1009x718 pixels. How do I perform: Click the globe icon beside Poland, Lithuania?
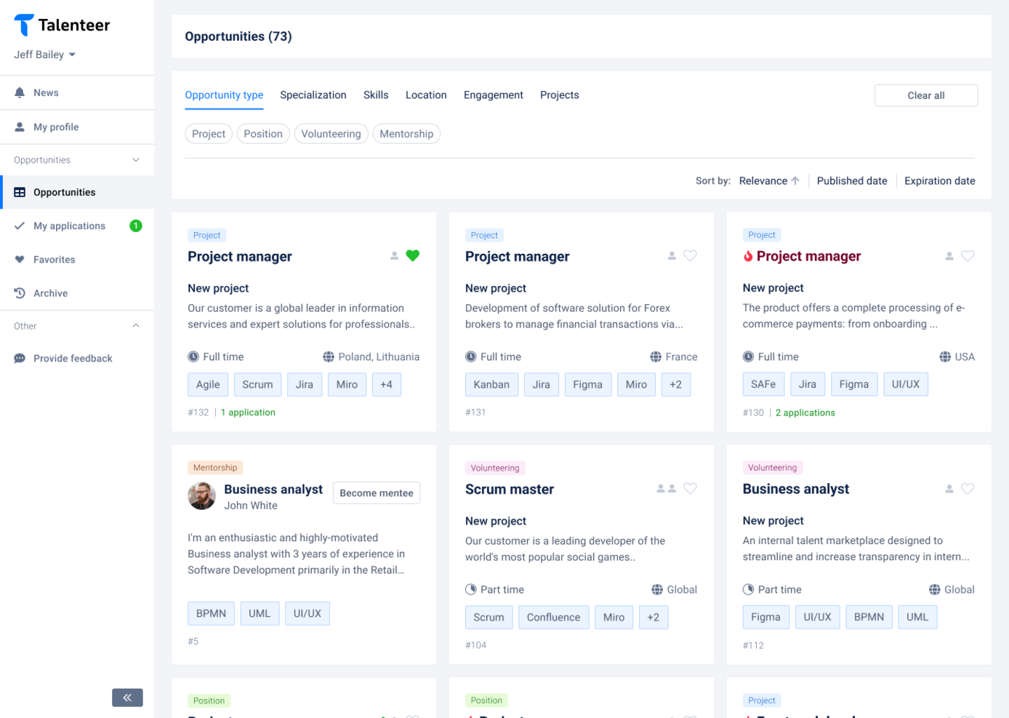[x=329, y=356]
